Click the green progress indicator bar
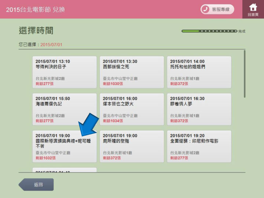Screen dimensions: 264x198 pyautogui.click(x=209, y=31)
